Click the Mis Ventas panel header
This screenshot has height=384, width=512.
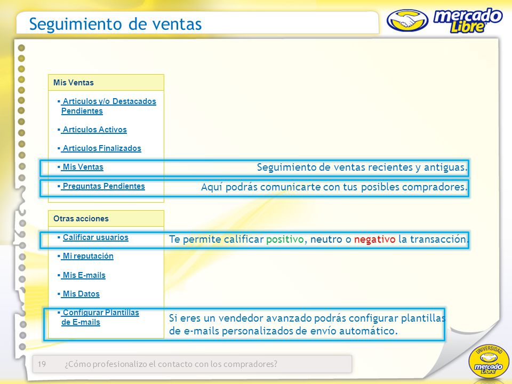(x=106, y=83)
